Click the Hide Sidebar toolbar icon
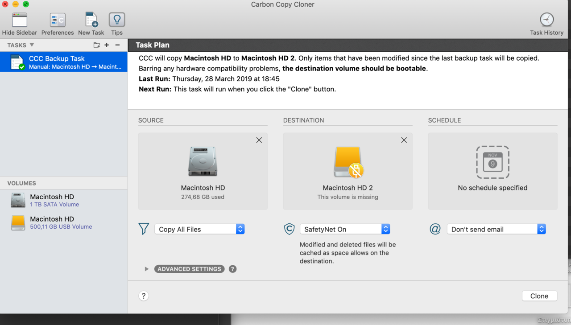Screen dimensions: 571x325 click(20, 20)
